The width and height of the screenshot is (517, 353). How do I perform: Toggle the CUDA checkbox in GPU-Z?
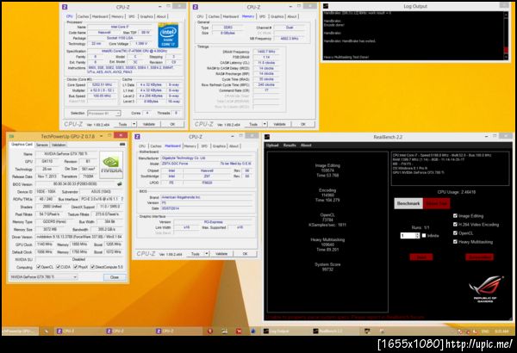[x=59, y=267]
